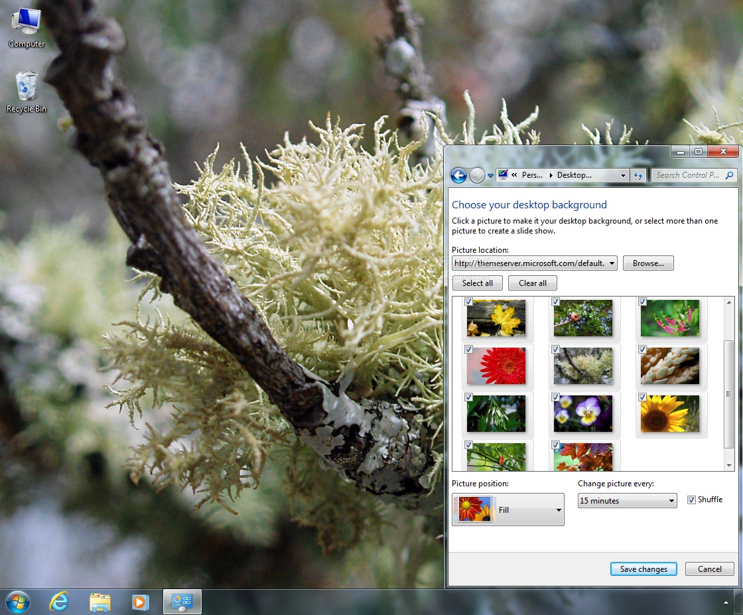The image size is (743, 615).
Task: Open Windows Explorer folder on taskbar
Action: click(x=100, y=602)
